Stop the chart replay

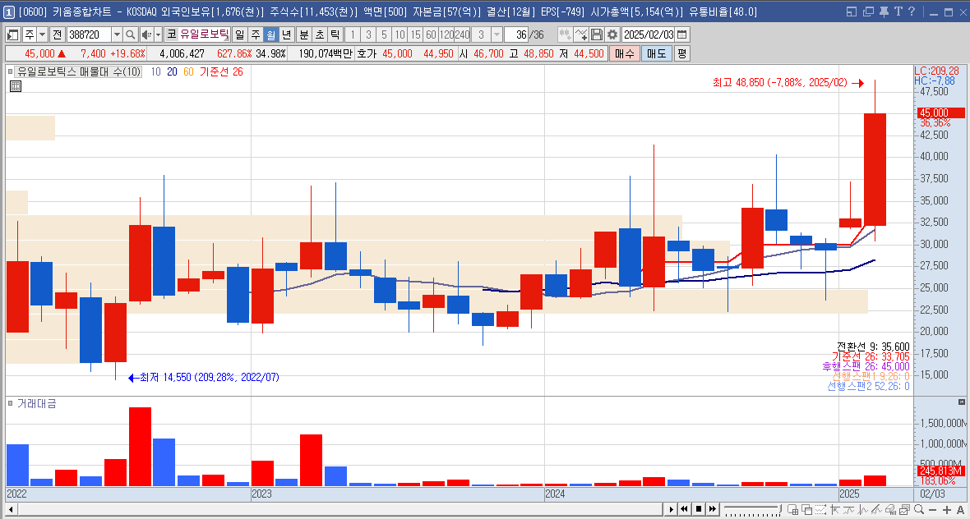click(699, 509)
